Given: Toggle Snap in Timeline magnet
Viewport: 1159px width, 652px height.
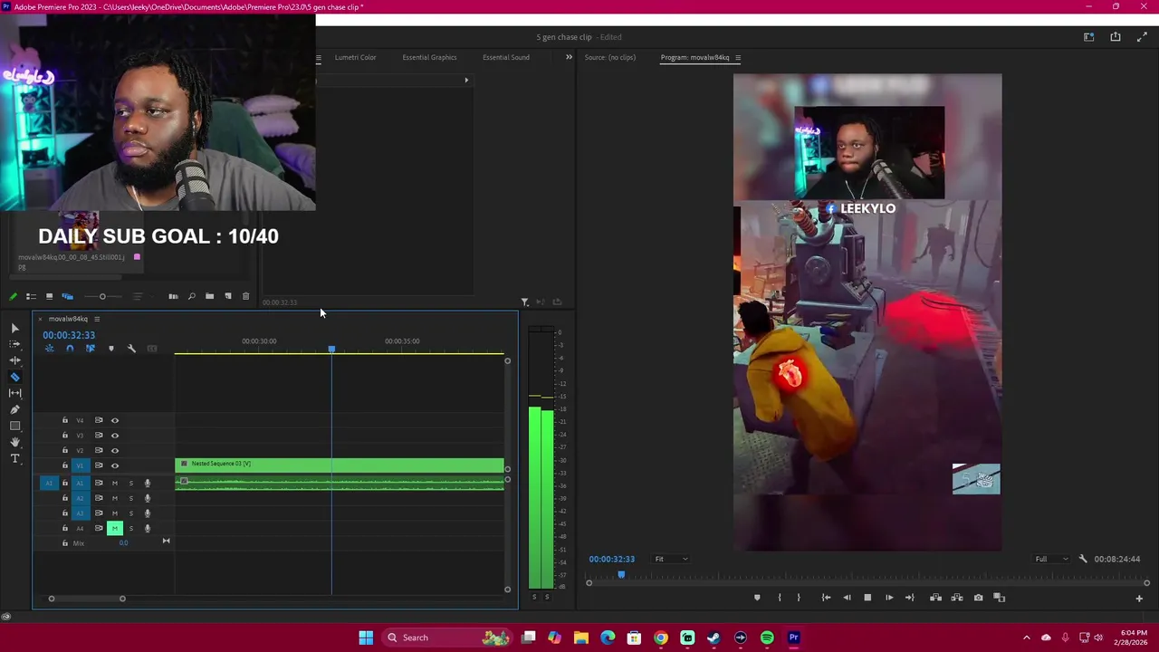Looking at the screenshot, I should [70, 349].
